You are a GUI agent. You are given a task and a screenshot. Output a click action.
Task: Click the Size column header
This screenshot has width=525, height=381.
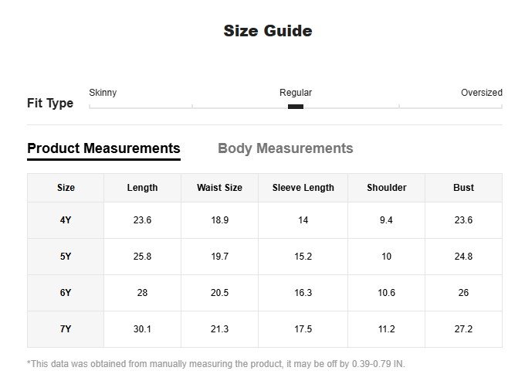click(x=66, y=188)
